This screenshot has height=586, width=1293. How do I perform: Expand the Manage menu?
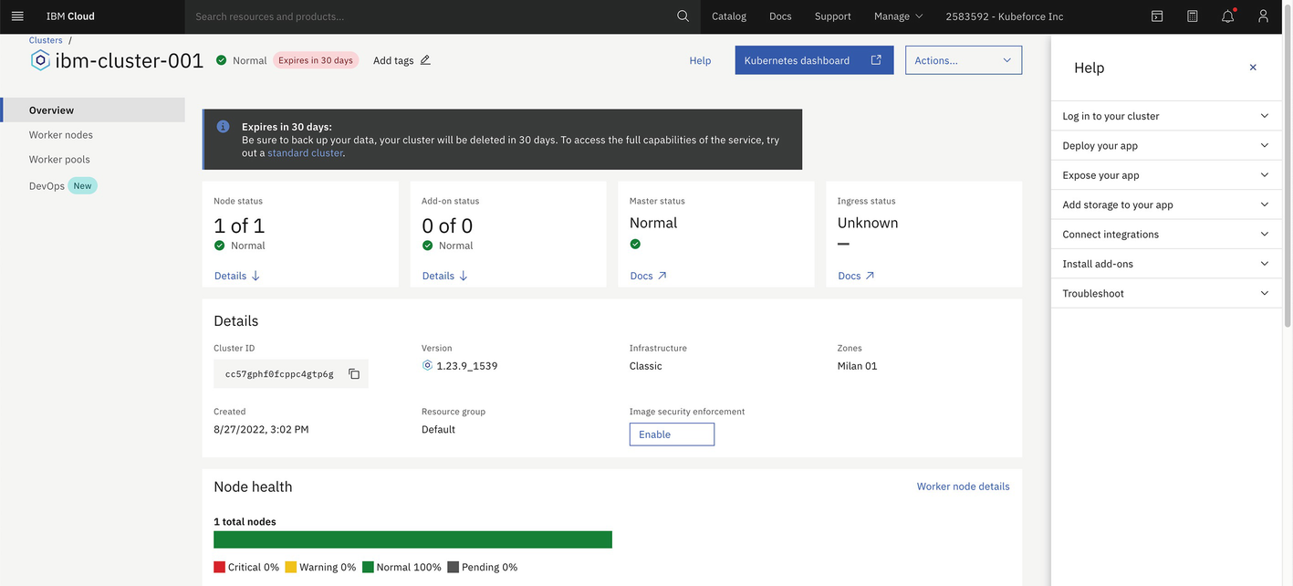898,16
